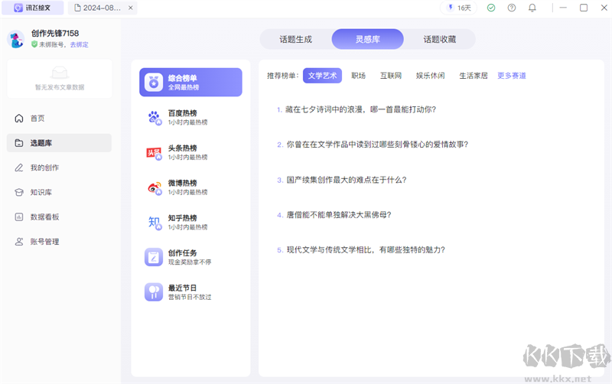Viewport: 612px width, 384px height.
Task: Click the notification bell icon
Action: coord(532,8)
